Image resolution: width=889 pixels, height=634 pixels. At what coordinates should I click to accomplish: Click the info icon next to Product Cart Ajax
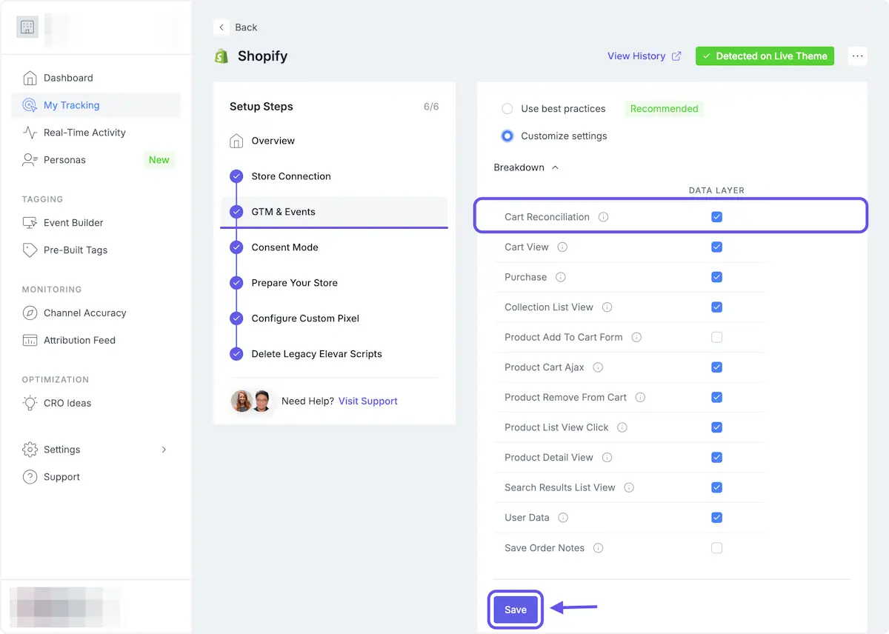598,367
